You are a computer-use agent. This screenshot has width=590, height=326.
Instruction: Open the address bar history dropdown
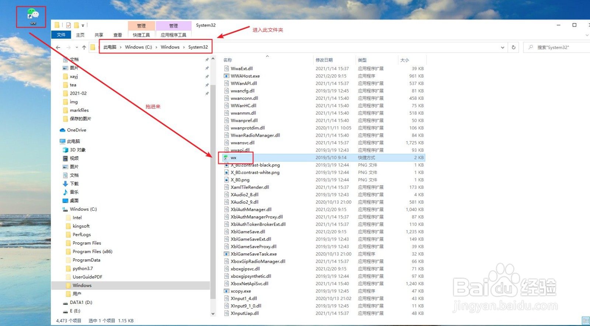click(502, 47)
